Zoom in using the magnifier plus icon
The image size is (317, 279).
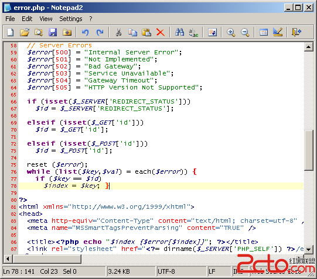[x=231, y=32]
